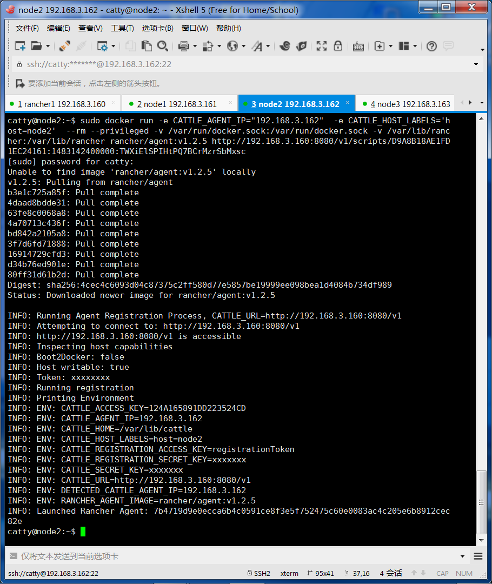The width and height of the screenshot is (492, 584).
Task: Click the SSH2 status bar entry
Action: [259, 573]
